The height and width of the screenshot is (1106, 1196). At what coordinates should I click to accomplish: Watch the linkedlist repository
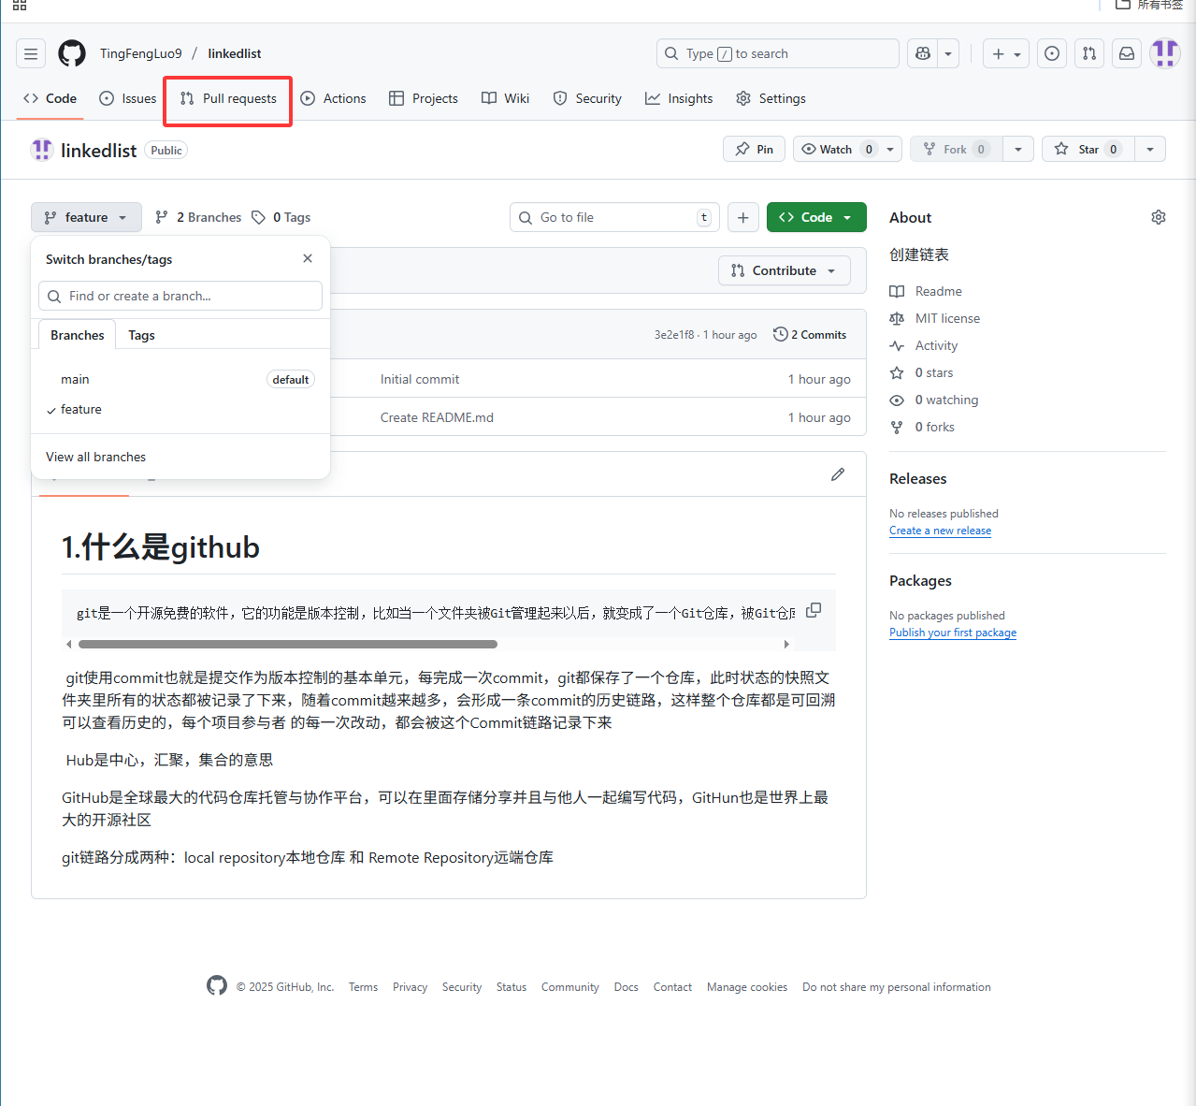[x=828, y=149]
